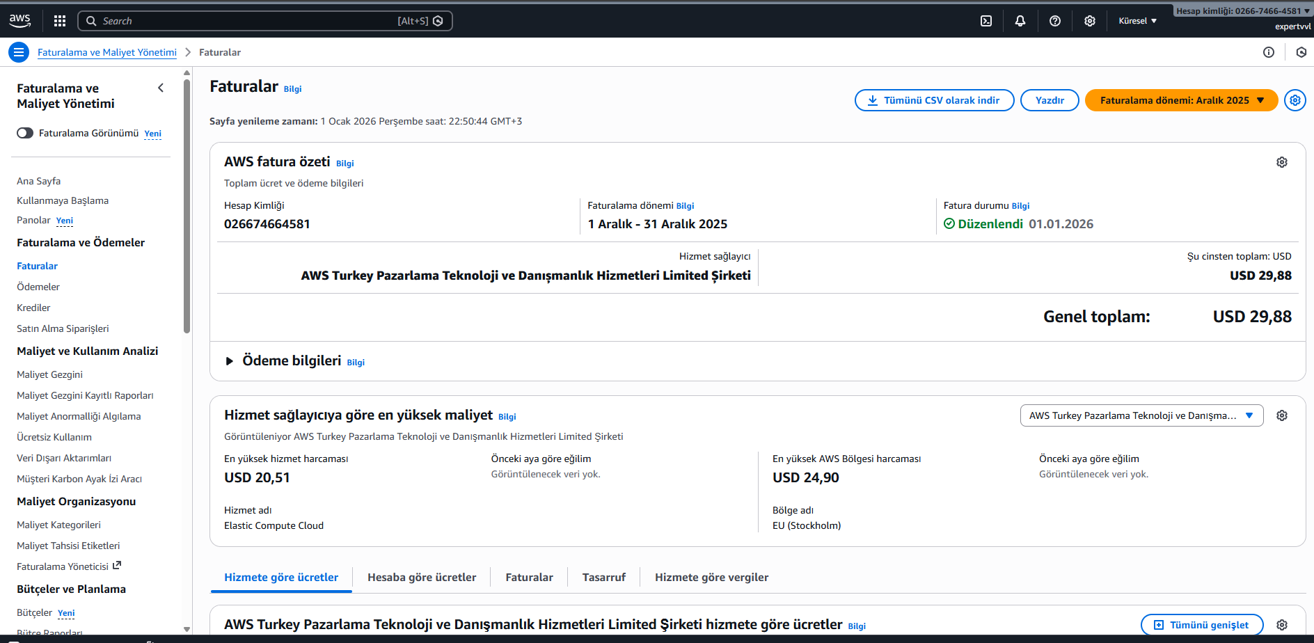This screenshot has height=643, width=1314.
Task: Open Ana Sayfa in the sidebar
Action: pos(39,181)
